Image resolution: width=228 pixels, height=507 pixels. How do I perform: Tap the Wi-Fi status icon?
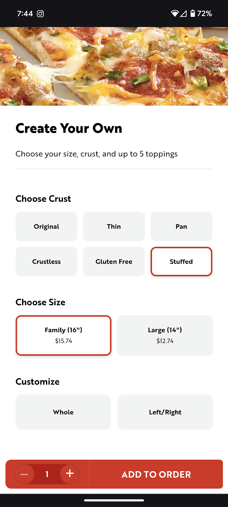174,13
